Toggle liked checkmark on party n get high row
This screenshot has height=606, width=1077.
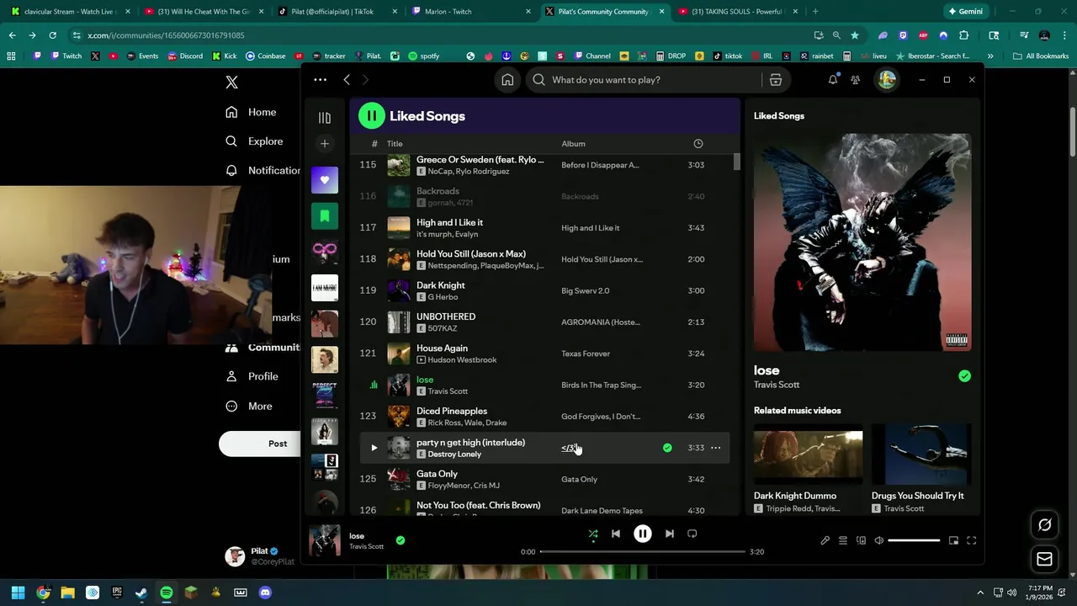pyautogui.click(x=667, y=448)
